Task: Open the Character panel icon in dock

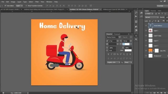Action: tap(136, 36)
